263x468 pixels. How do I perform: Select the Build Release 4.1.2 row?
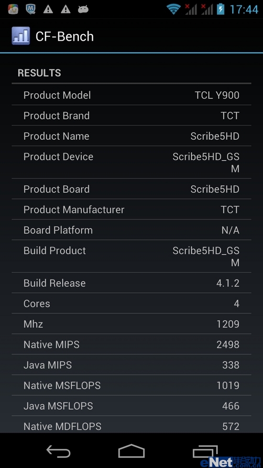pos(131,283)
